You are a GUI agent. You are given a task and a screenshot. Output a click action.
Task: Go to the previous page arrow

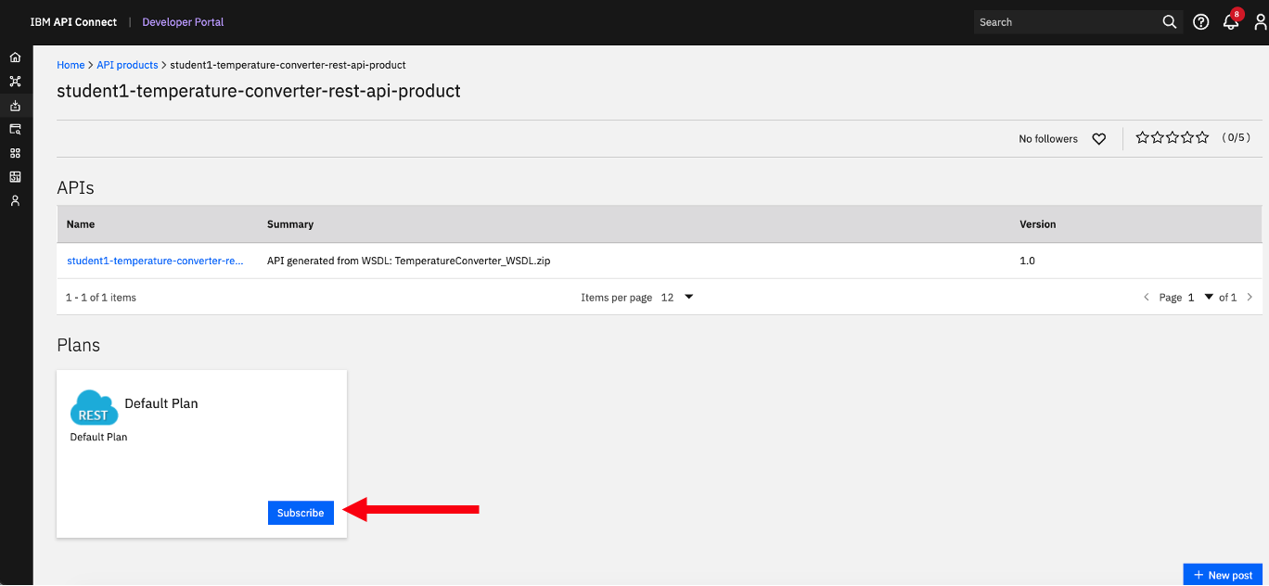click(x=1147, y=298)
